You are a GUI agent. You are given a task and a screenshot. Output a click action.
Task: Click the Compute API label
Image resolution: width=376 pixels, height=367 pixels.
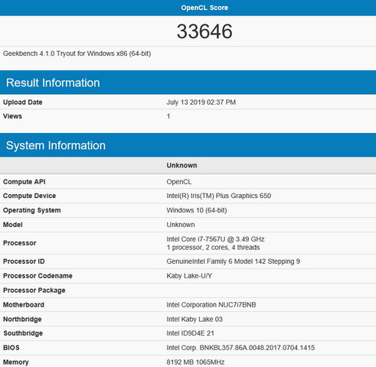point(25,182)
